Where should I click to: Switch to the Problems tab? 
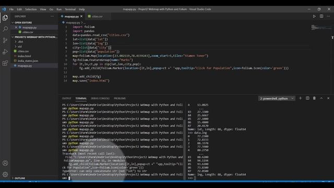[x=120, y=98]
